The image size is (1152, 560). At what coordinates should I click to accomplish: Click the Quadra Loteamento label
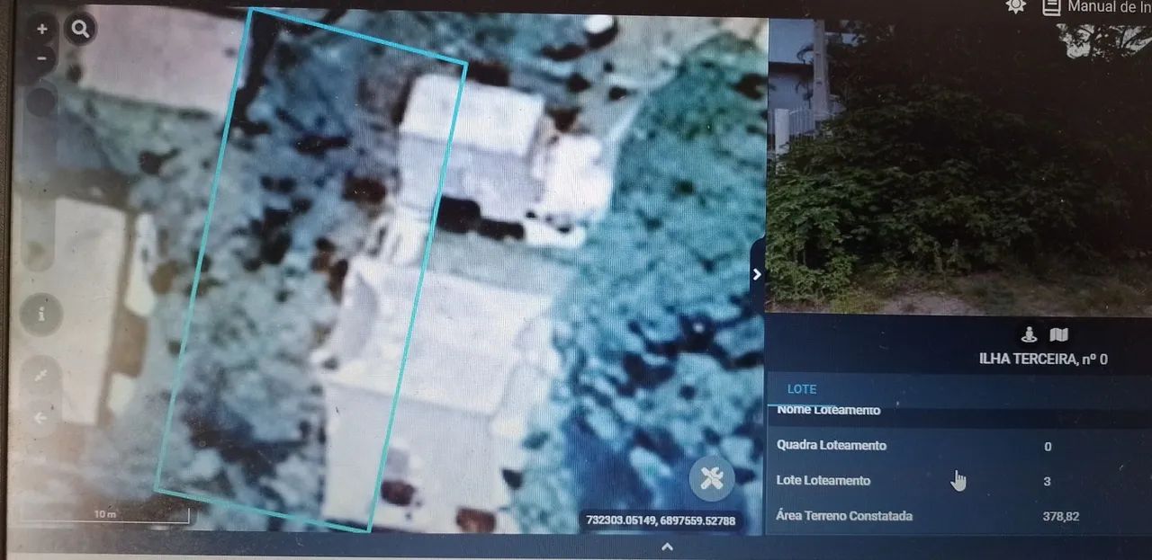point(832,445)
